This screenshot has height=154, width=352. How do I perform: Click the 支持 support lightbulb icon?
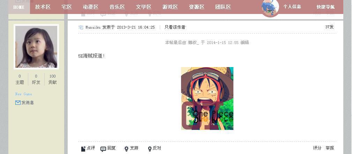pos(126,149)
